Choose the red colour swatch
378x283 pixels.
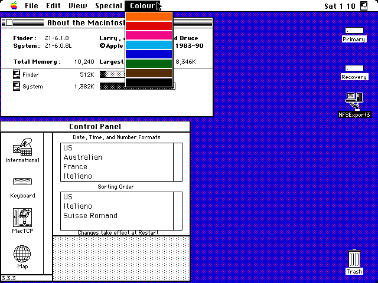click(x=149, y=26)
